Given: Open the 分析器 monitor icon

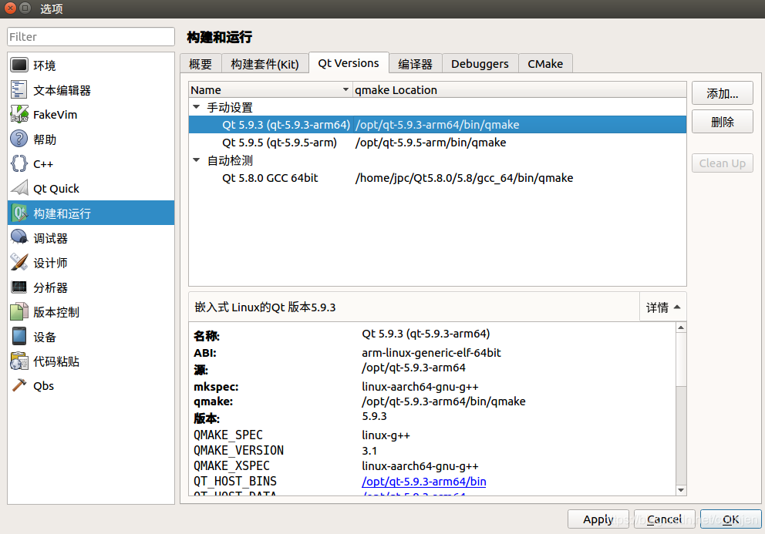Looking at the screenshot, I should tap(19, 287).
